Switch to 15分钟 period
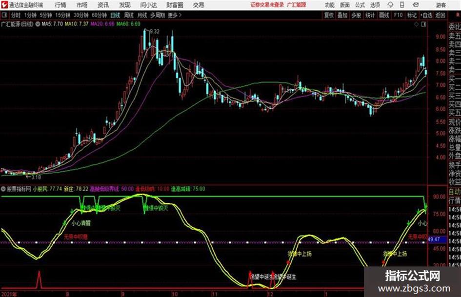This screenshot has height=297, width=461. [63, 15]
